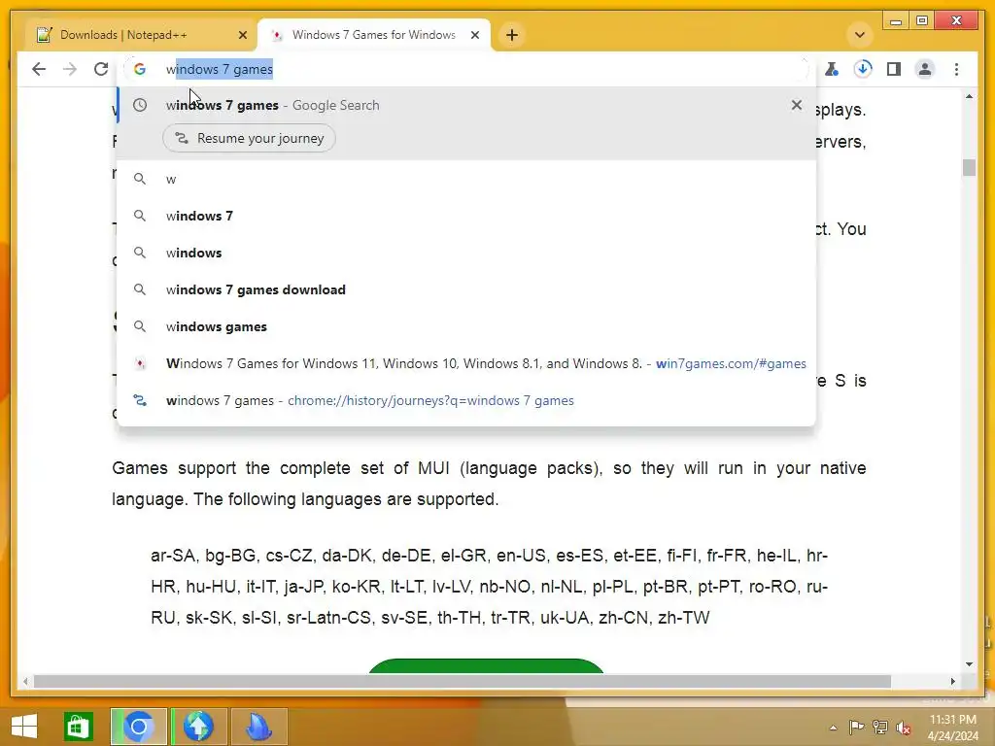Viewport: 995px width, 746px height.
Task: Click horizontal scrollbar right arrow
Action: tap(952, 681)
